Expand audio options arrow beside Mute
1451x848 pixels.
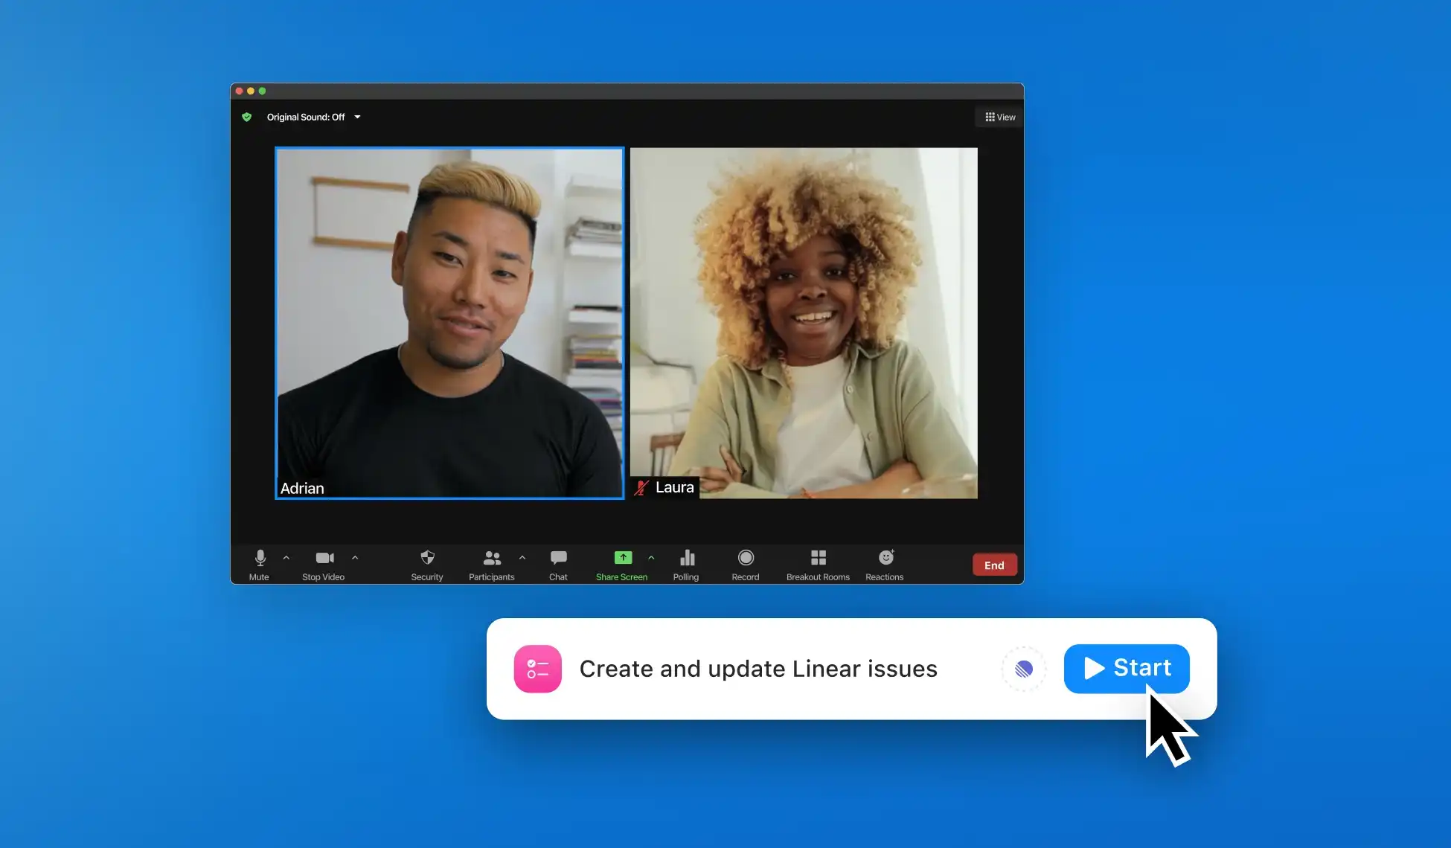click(286, 557)
